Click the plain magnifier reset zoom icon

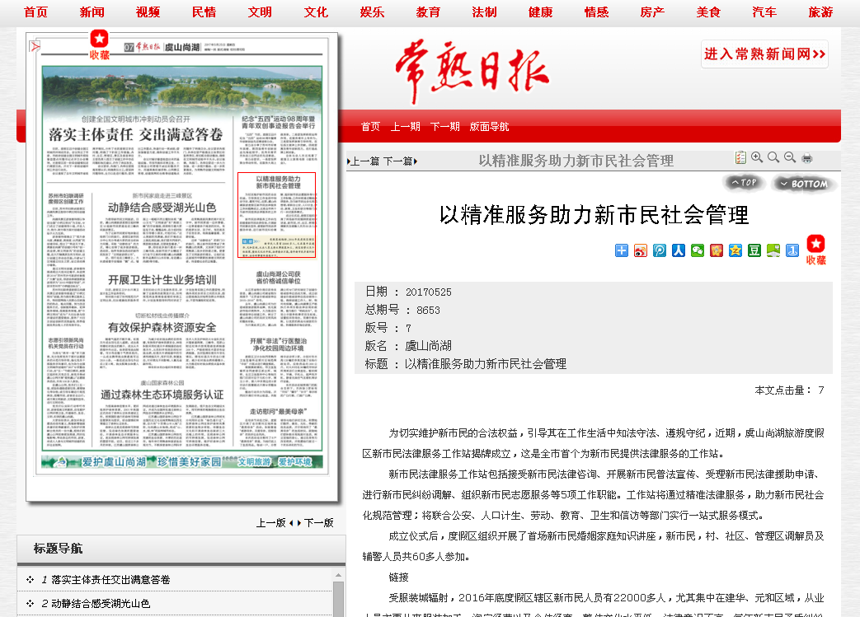click(x=773, y=158)
